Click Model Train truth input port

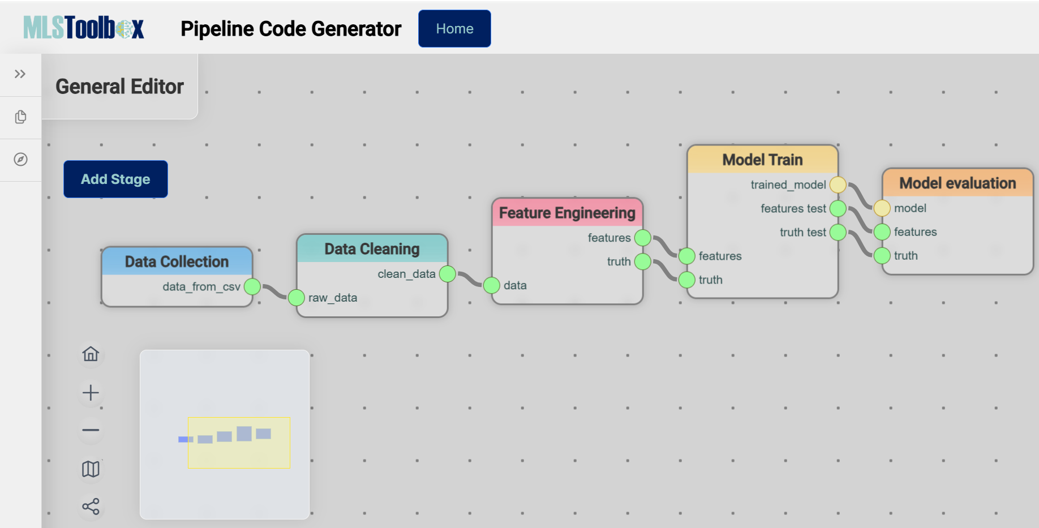coord(687,280)
